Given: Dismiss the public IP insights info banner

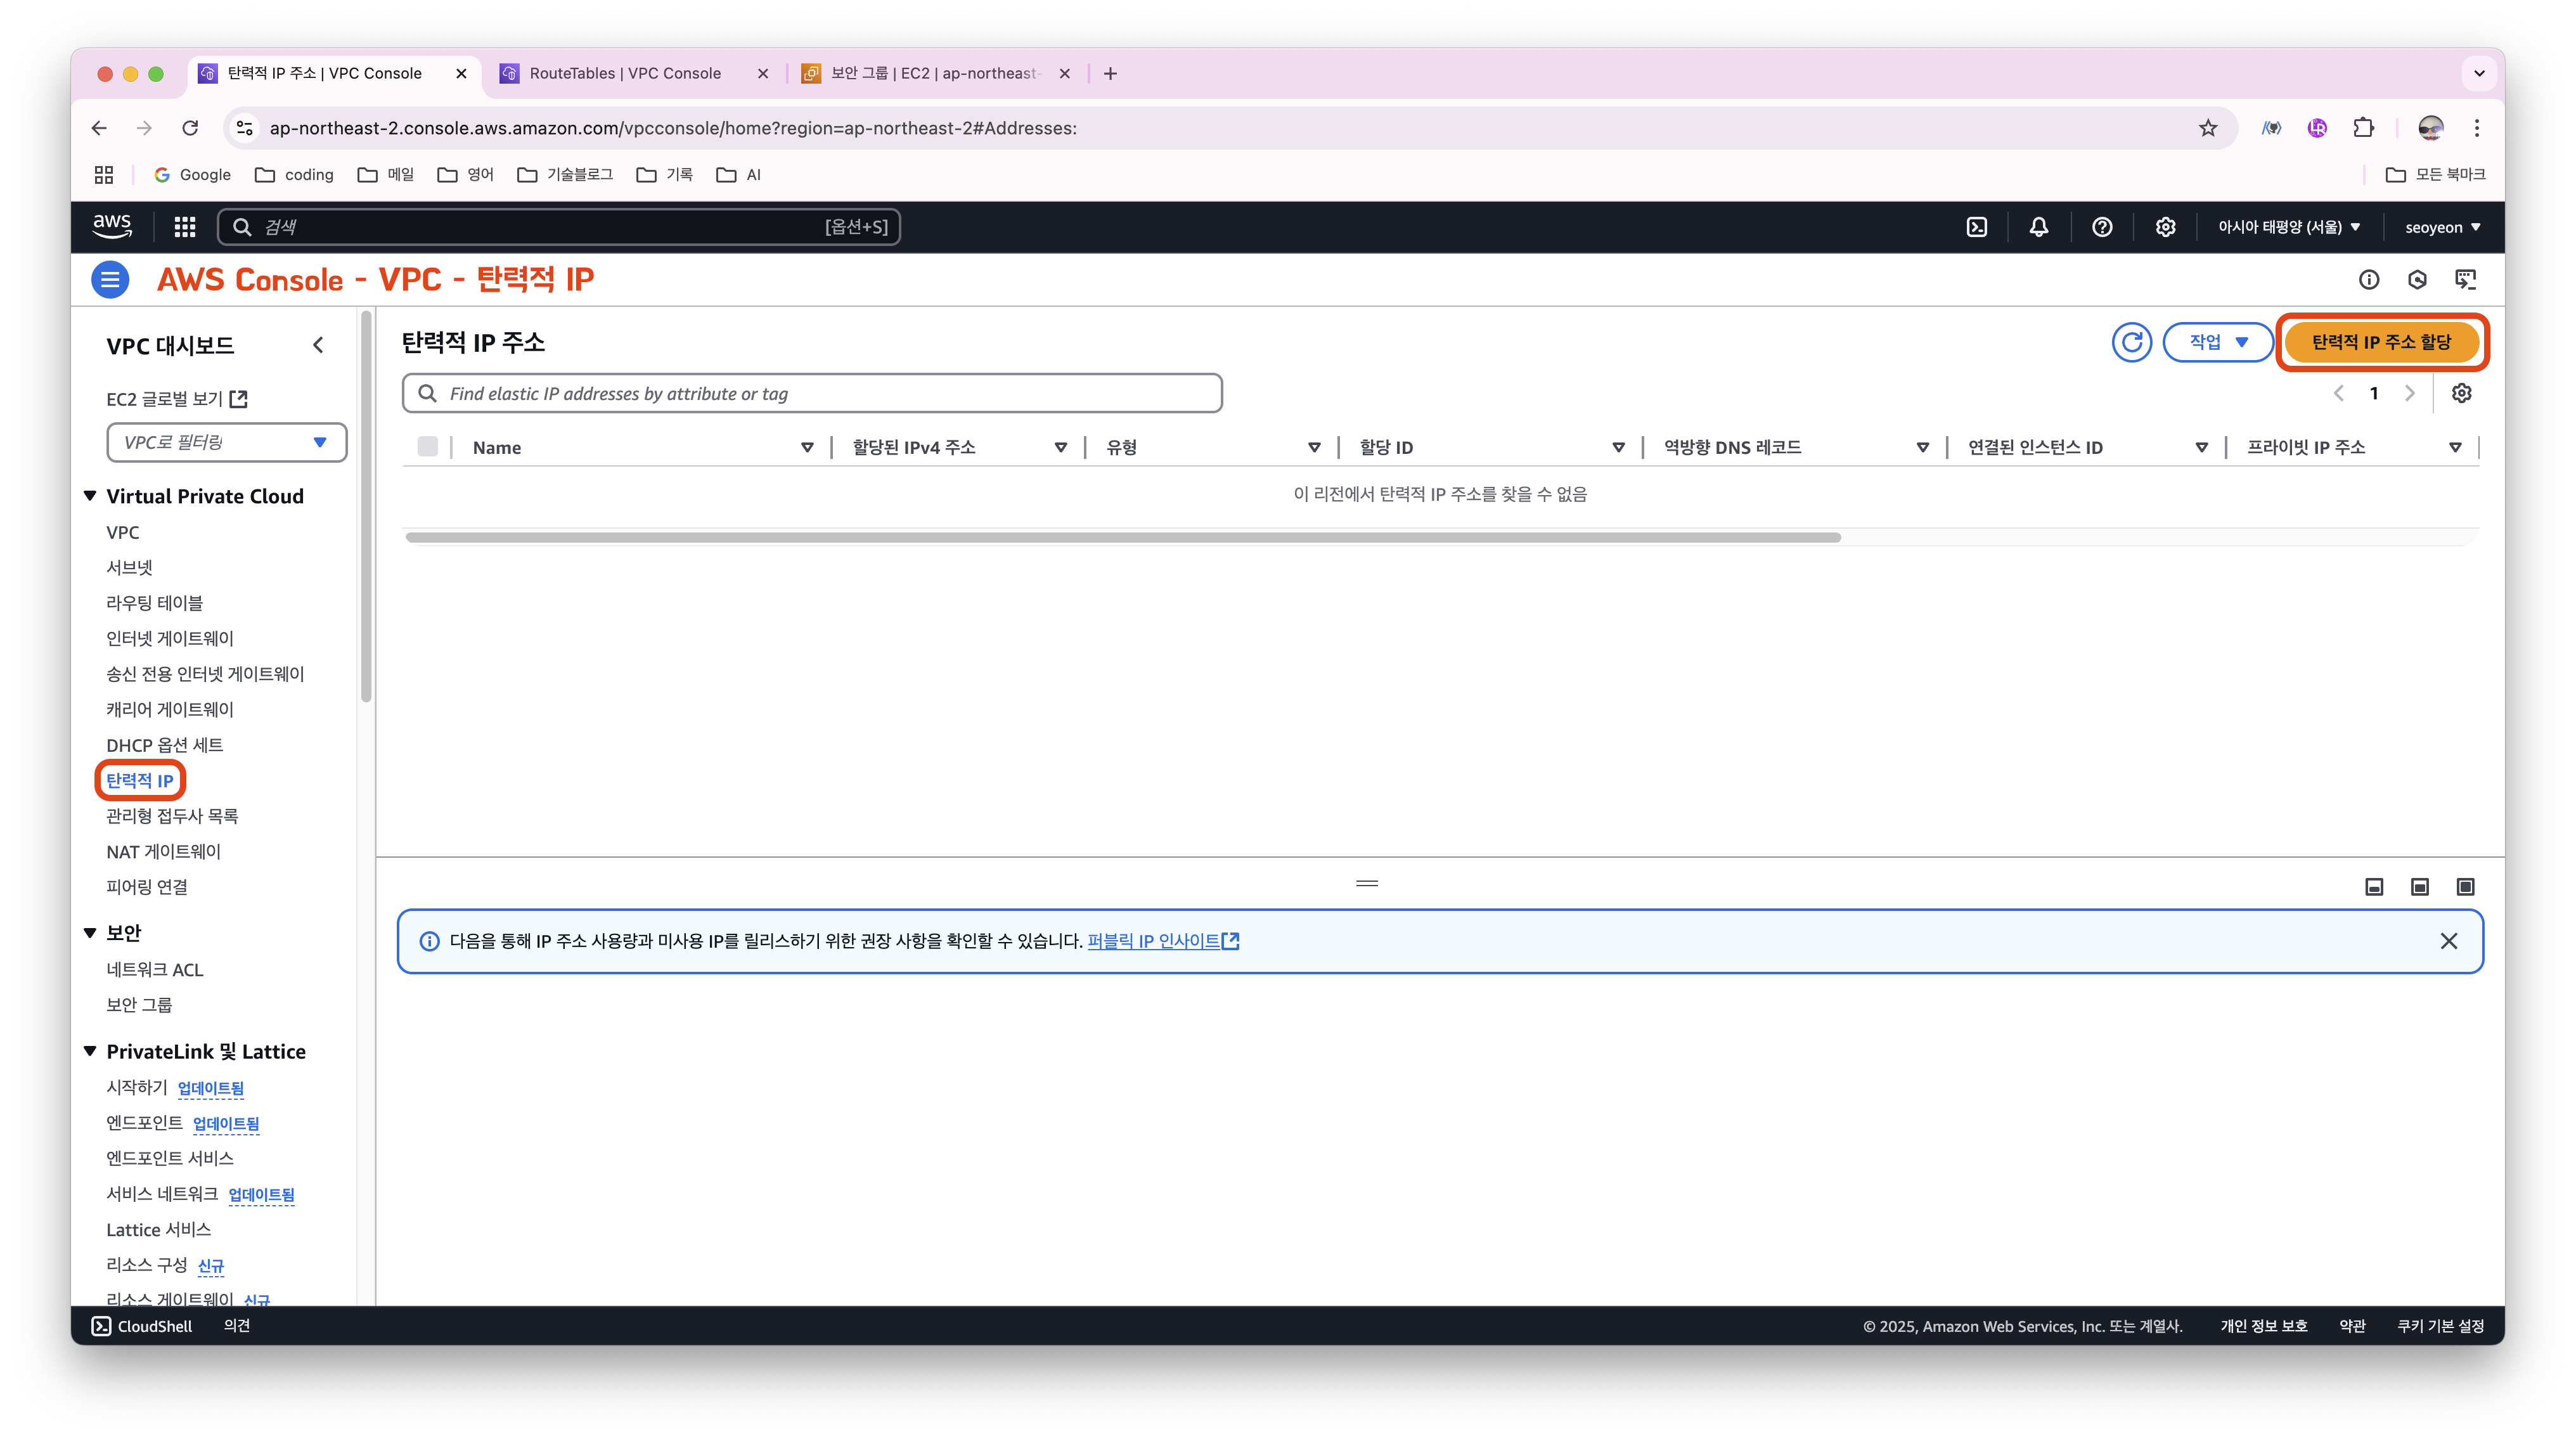Looking at the screenshot, I should coord(2448,941).
